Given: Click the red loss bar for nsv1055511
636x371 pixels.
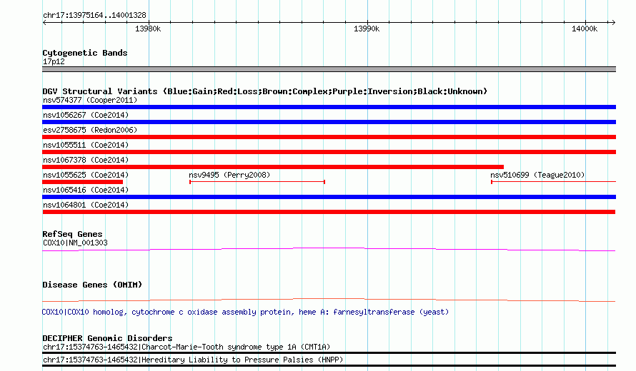Looking at the screenshot, I should pos(329,152).
